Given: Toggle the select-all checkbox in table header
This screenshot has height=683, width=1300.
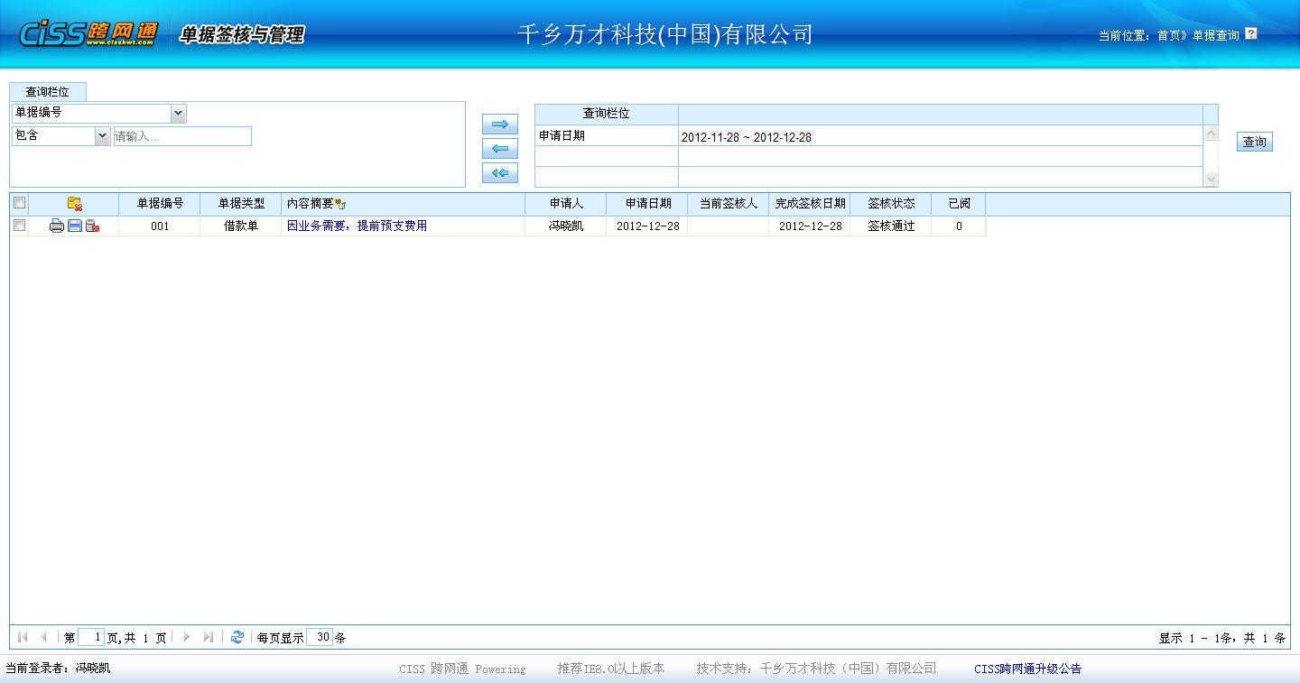Looking at the screenshot, I should [x=20, y=203].
